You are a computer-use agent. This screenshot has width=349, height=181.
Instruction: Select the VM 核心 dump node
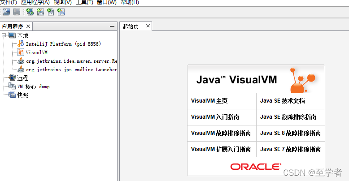33,87
